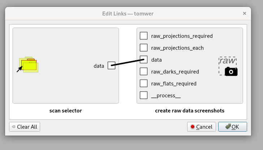Click the "scan selector" caption
Screen dimensions: 263x150
pyautogui.click(x=65, y=111)
